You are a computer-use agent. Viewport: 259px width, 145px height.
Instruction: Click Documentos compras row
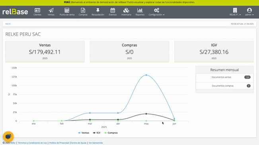(224, 86)
